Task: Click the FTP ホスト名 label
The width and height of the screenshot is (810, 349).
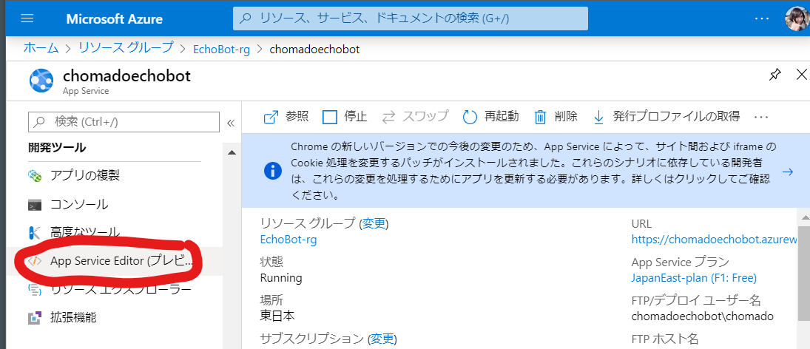Action: (x=665, y=339)
